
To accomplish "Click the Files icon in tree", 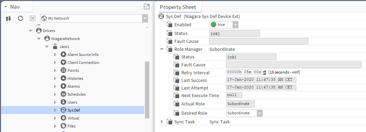I will pyautogui.click(x=63, y=126).
